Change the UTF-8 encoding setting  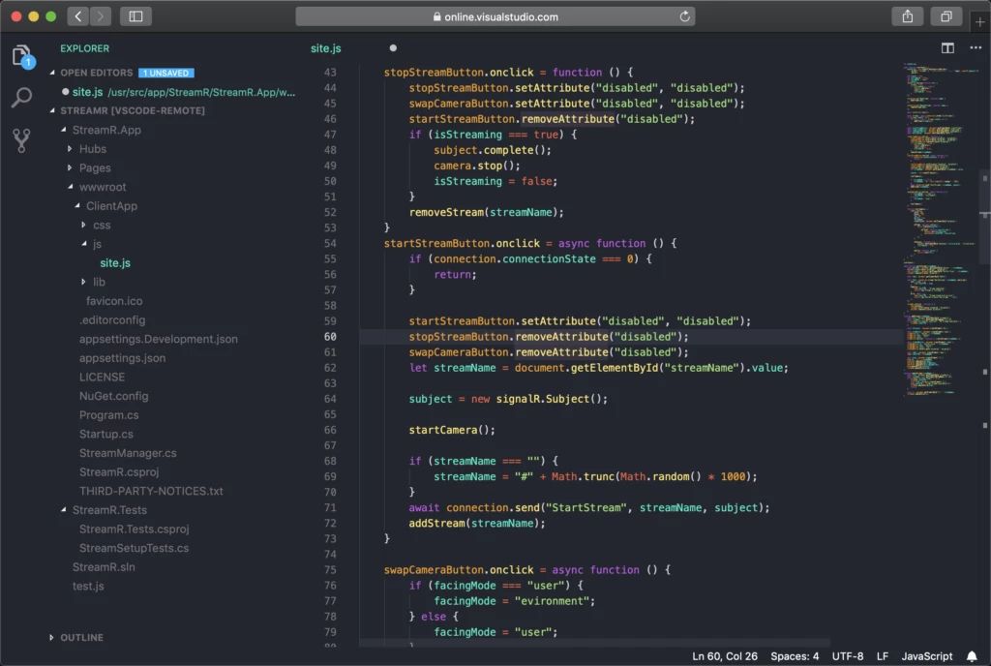click(x=847, y=655)
